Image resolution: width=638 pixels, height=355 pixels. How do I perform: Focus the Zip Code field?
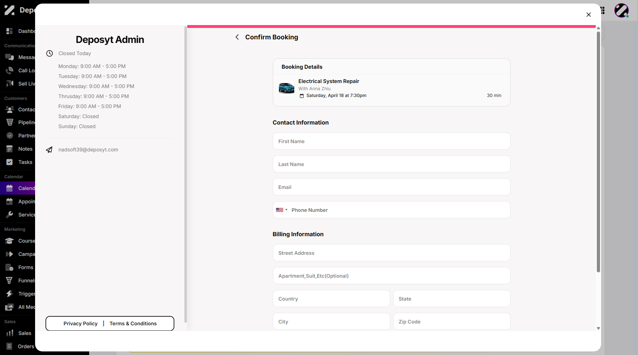pos(451,322)
